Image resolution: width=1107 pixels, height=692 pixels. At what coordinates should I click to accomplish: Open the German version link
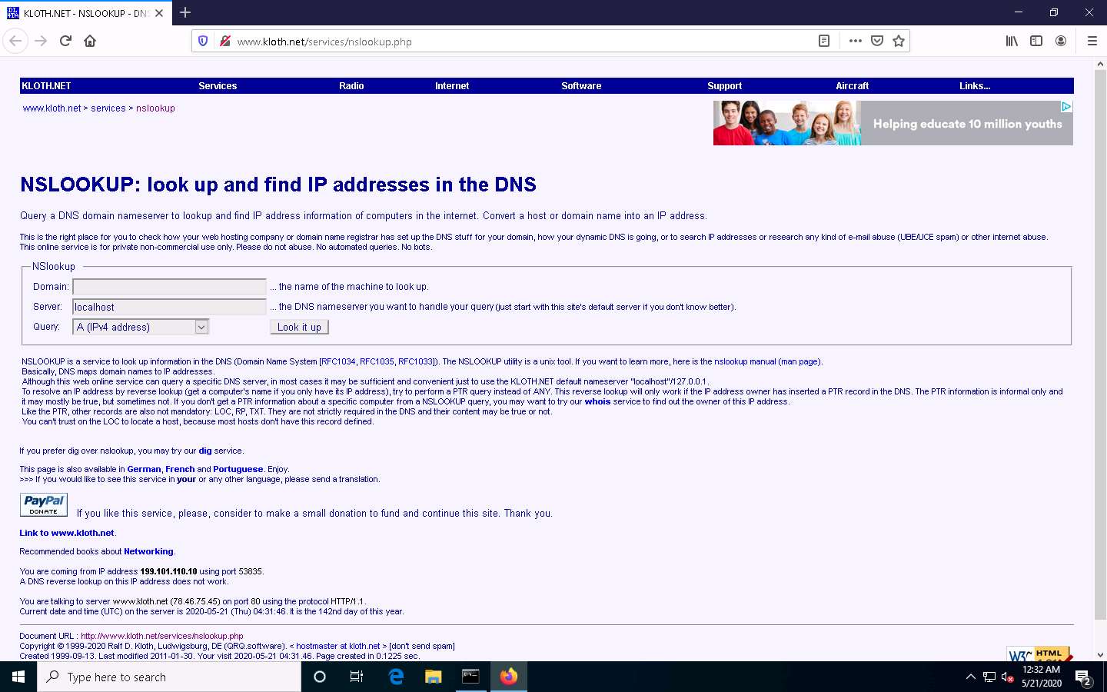point(144,469)
